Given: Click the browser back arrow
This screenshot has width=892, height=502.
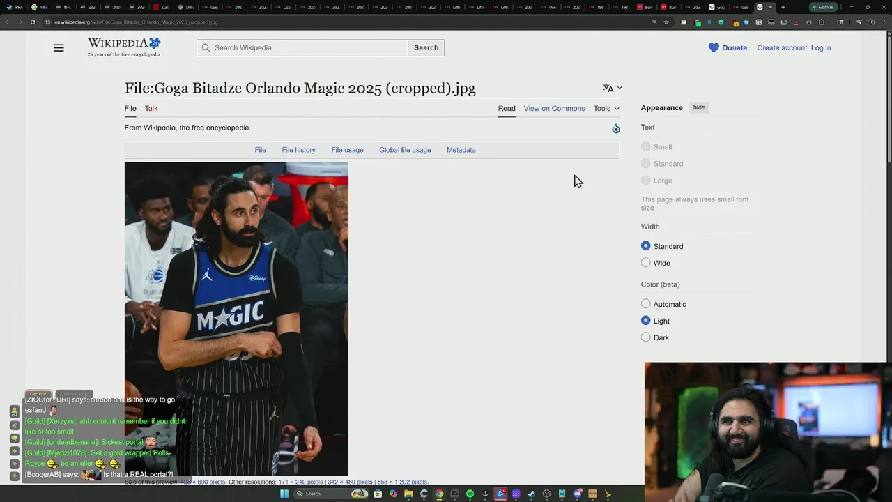Looking at the screenshot, I should tap(8, 22).
